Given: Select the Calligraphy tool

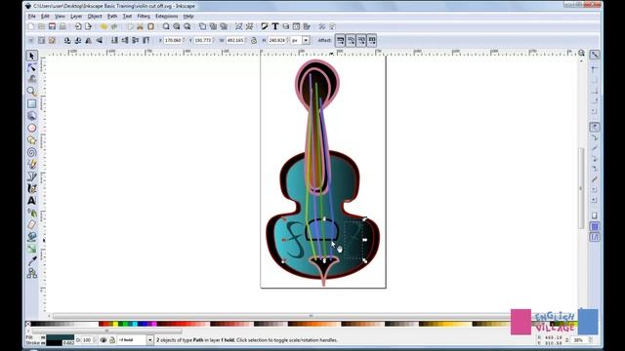Looking at the screenshot, I should tap(32, 188).
